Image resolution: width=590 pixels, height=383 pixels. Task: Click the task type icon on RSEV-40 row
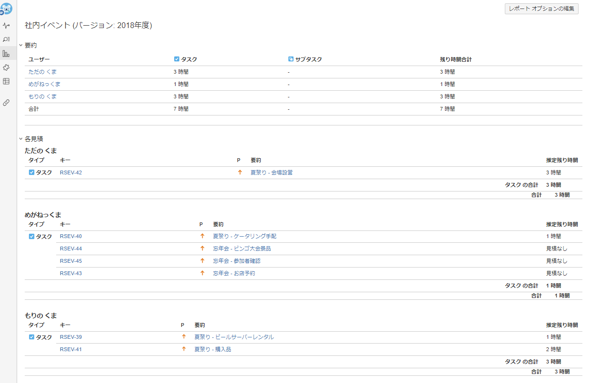31,236
